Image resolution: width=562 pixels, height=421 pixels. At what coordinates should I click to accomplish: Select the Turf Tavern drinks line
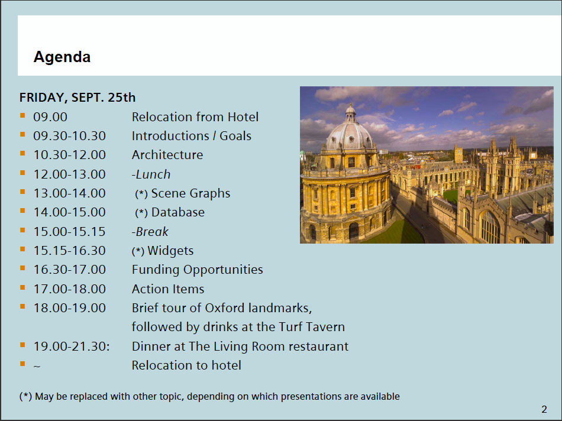tap(238, 327)
